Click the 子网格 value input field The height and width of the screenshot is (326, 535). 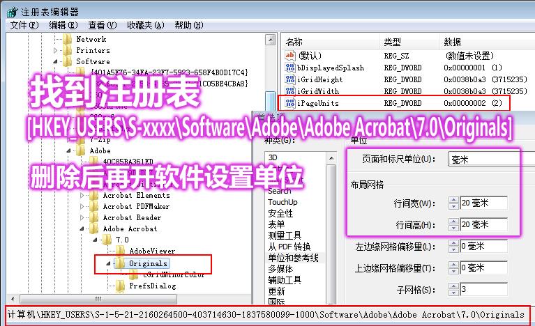coord(483,290)
